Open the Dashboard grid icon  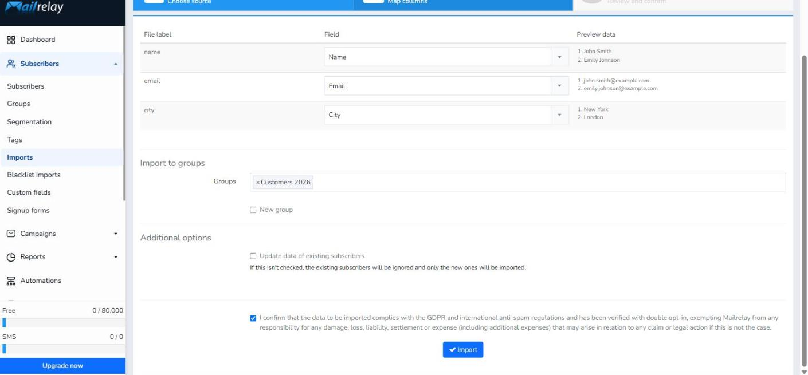[11, 40]
